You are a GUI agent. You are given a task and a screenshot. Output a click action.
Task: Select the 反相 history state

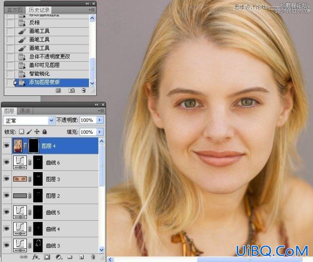click(x=52, y=23)
